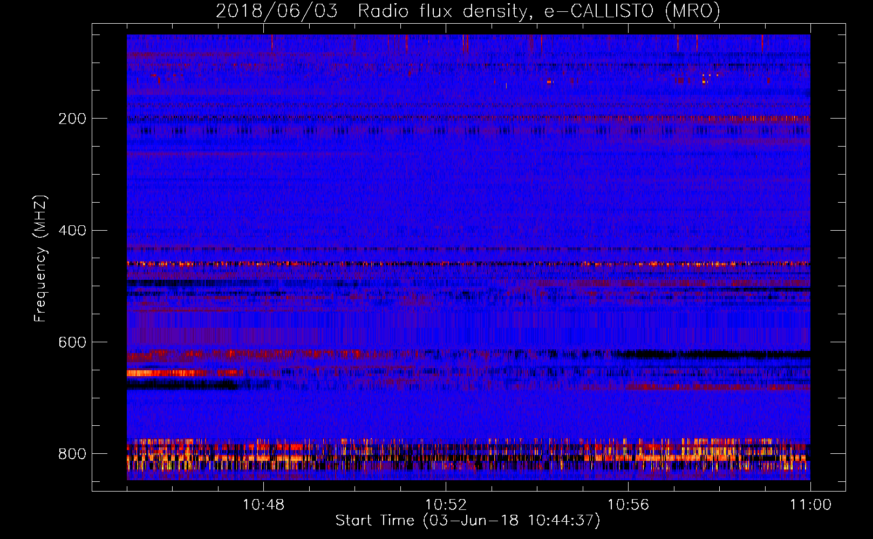Select the "Frequency (MHZ)" y-axis label
This screenshot has width=873, height=539.
click(40, 258)
